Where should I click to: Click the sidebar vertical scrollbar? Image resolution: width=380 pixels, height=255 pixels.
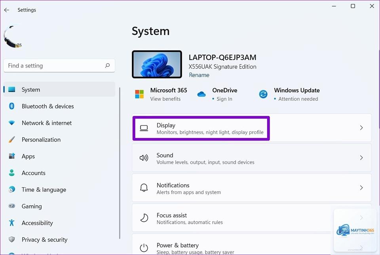pyautogui.click(x=120, y=163)
